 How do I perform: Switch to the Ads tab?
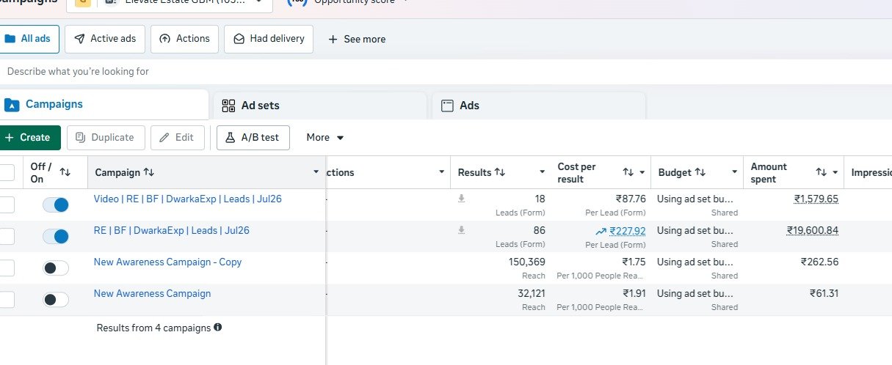(538, 106)
